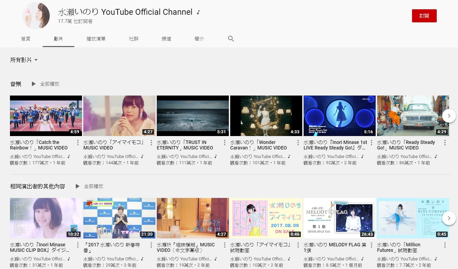The image size is (458, 269).
Task: Play the Ready Steady Go! car thumbnail
Action: point(413,116)
